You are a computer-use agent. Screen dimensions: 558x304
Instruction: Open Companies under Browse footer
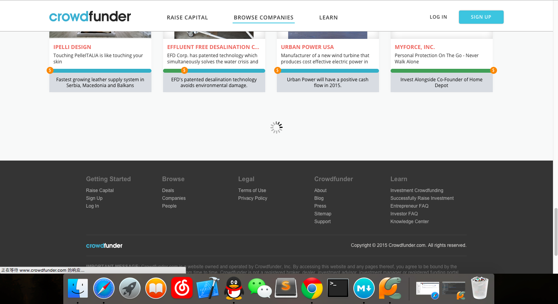pyautogui.click(x=174, y=198)
